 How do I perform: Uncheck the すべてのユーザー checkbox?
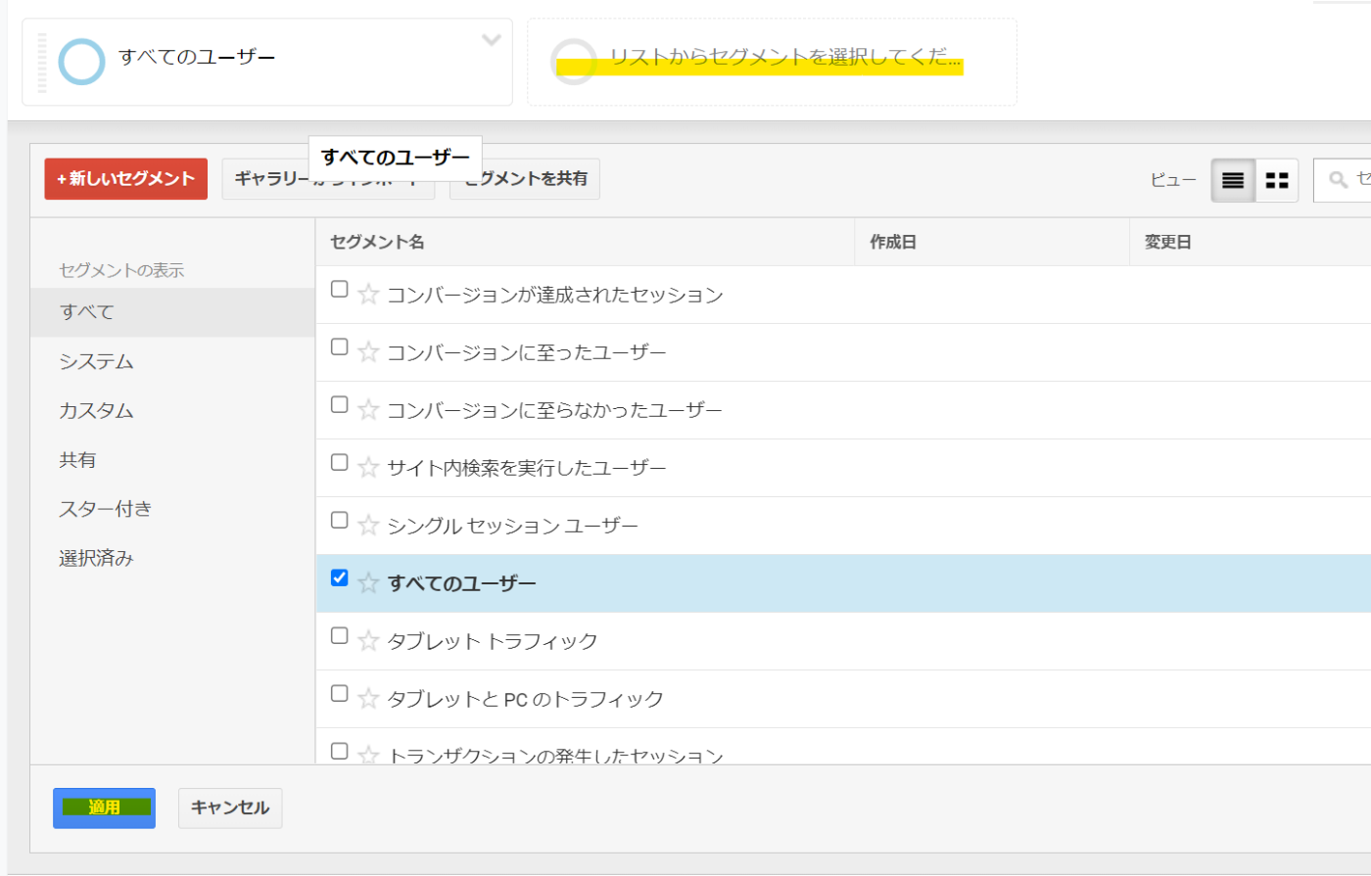[x=340, y=577]
